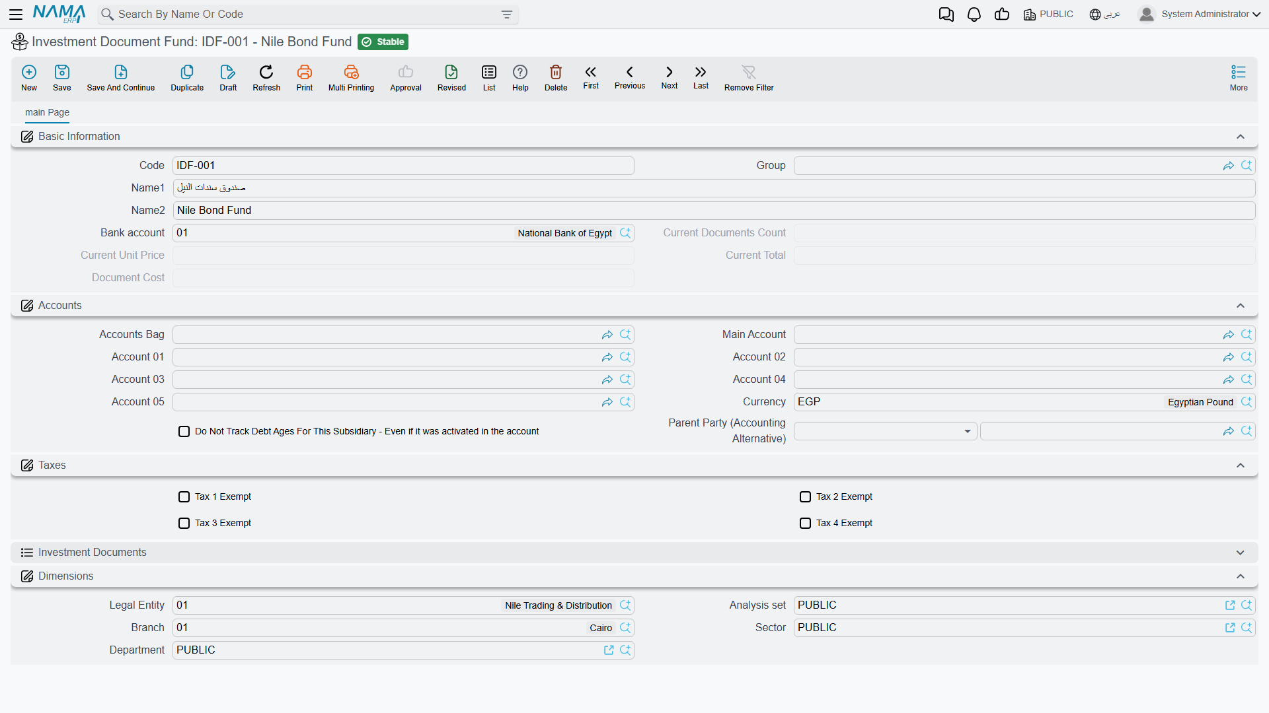Go to Last record

point(701,72)
